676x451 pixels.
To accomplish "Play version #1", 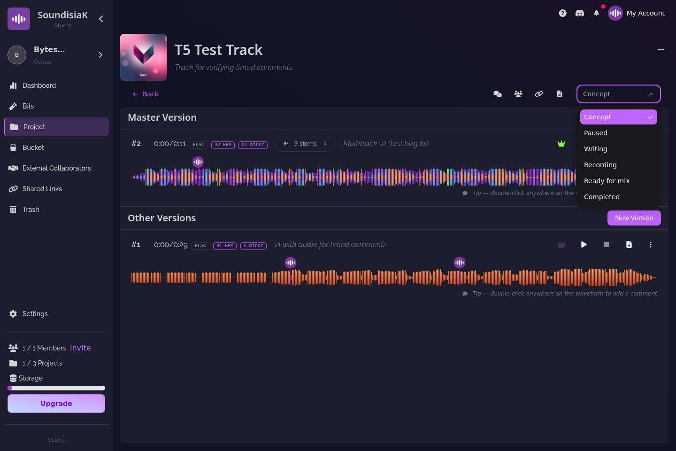I will click(x=584, y=245).
